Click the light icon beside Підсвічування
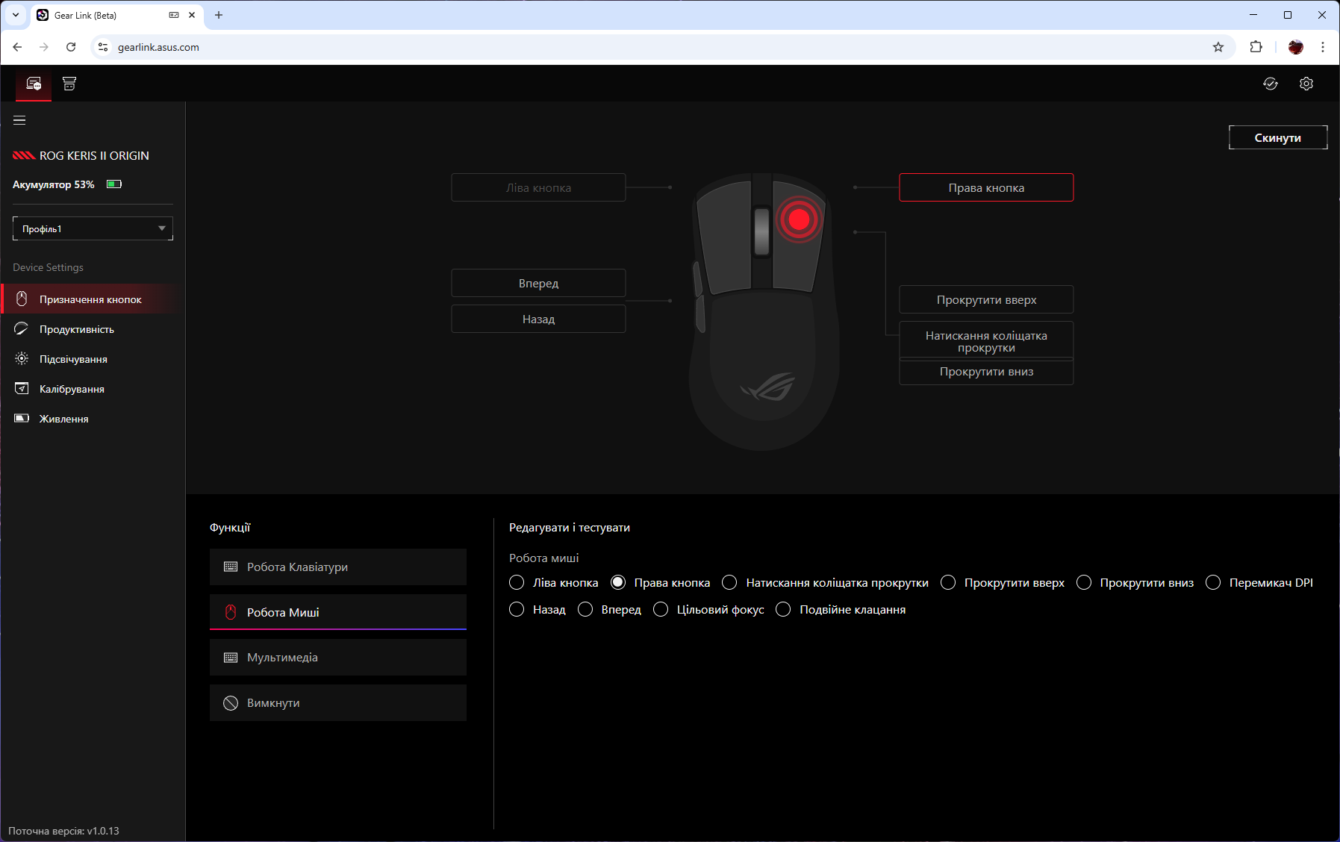 pos(22,359)
